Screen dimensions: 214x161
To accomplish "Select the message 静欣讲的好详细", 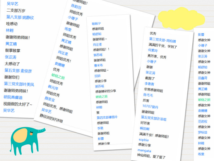I will [x=51, y=118].
